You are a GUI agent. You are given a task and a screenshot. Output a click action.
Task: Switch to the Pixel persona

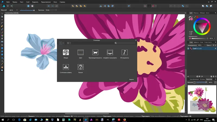point(8,6)
